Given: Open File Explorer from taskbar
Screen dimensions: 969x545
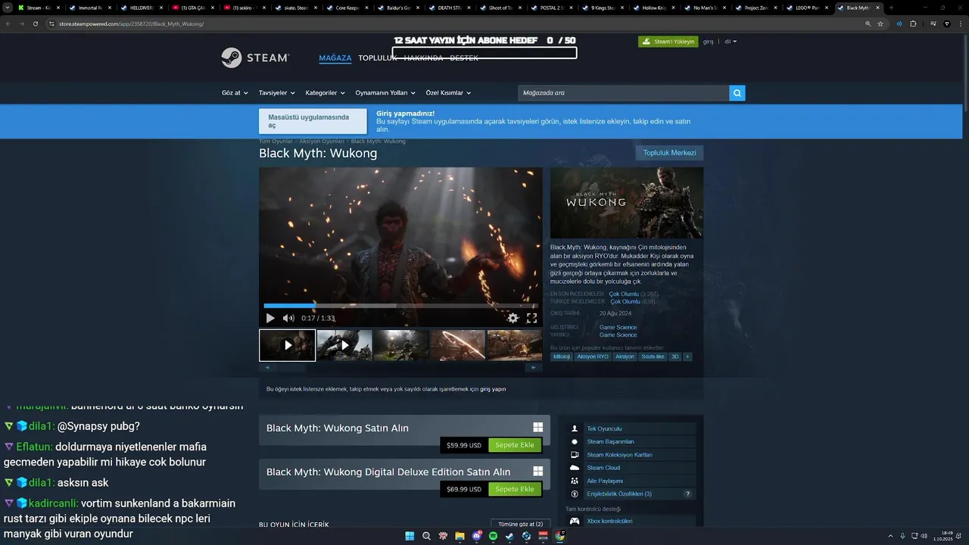Looking at the screenshot, I should pyautogui.click(x=460, y=536).
